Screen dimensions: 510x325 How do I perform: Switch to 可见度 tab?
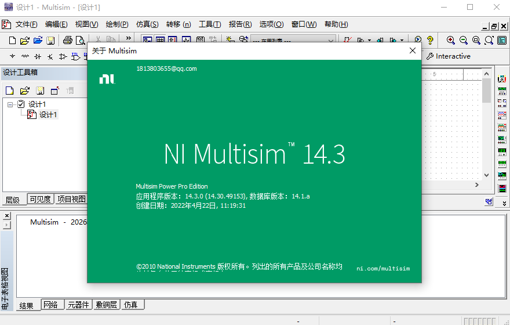click(41, 199)
